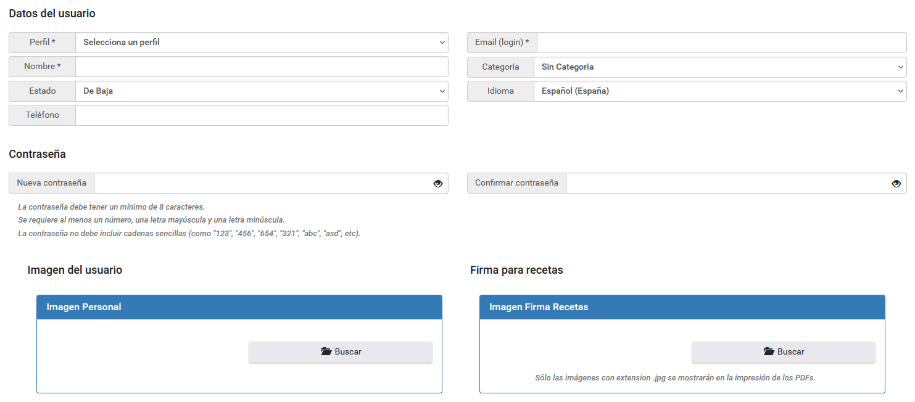
Task: Click the Email (login) field label
Action: click(x=502, y=43)
